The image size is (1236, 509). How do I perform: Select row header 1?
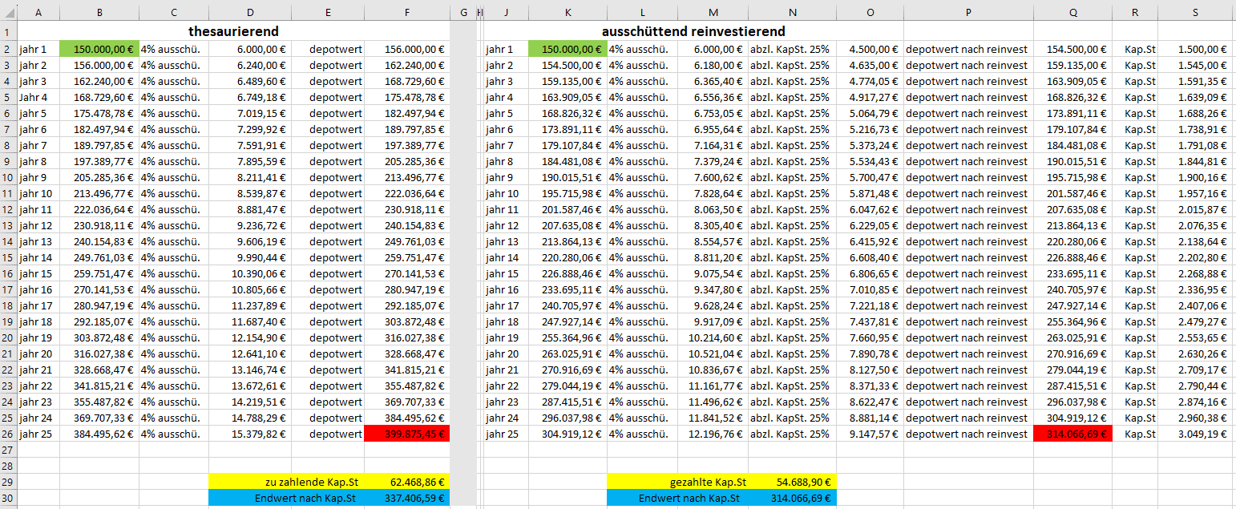pos(8,31)
